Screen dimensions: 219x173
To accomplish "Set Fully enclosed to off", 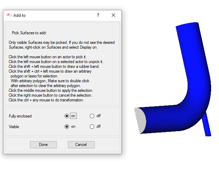I will tap(92, 116).
